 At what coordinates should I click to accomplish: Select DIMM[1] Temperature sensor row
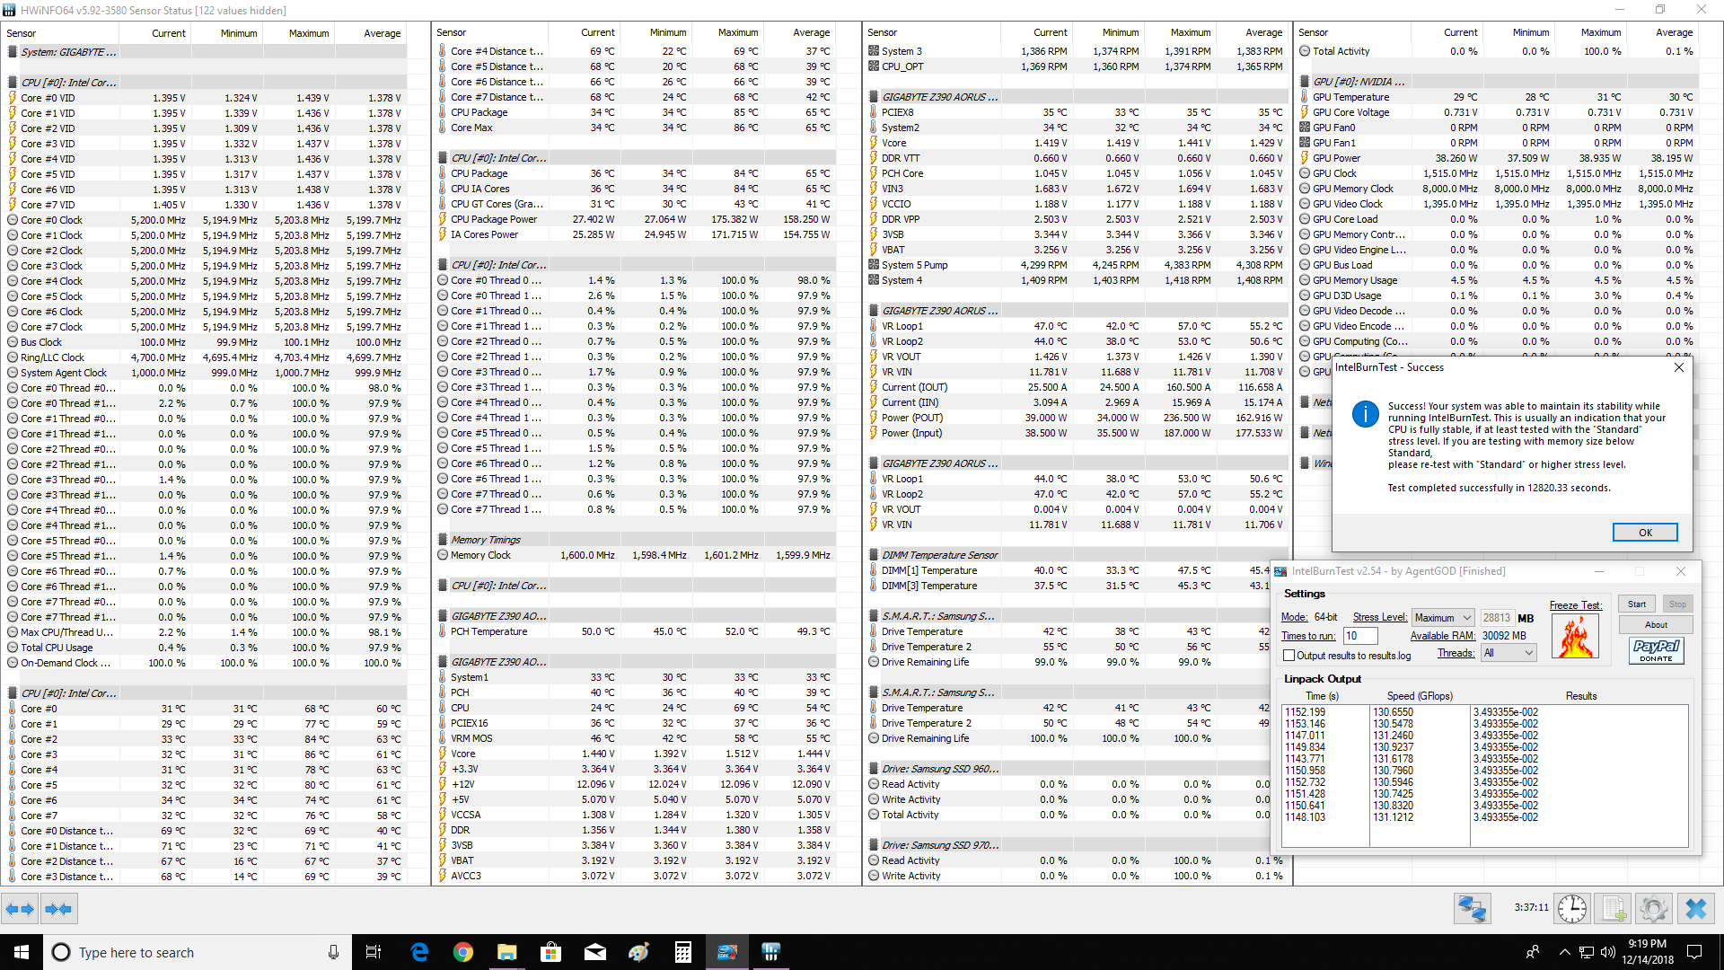click(x=1069, y=570)
